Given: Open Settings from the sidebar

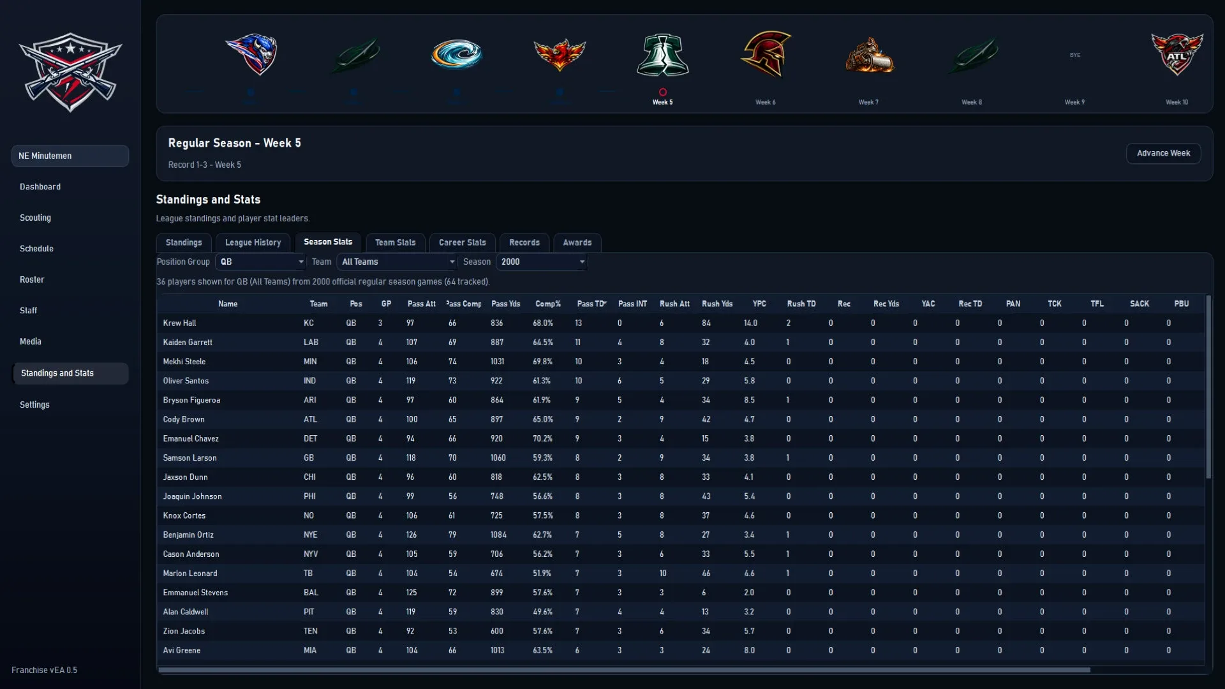Looking at the screenshot, I should pos(34,404).
